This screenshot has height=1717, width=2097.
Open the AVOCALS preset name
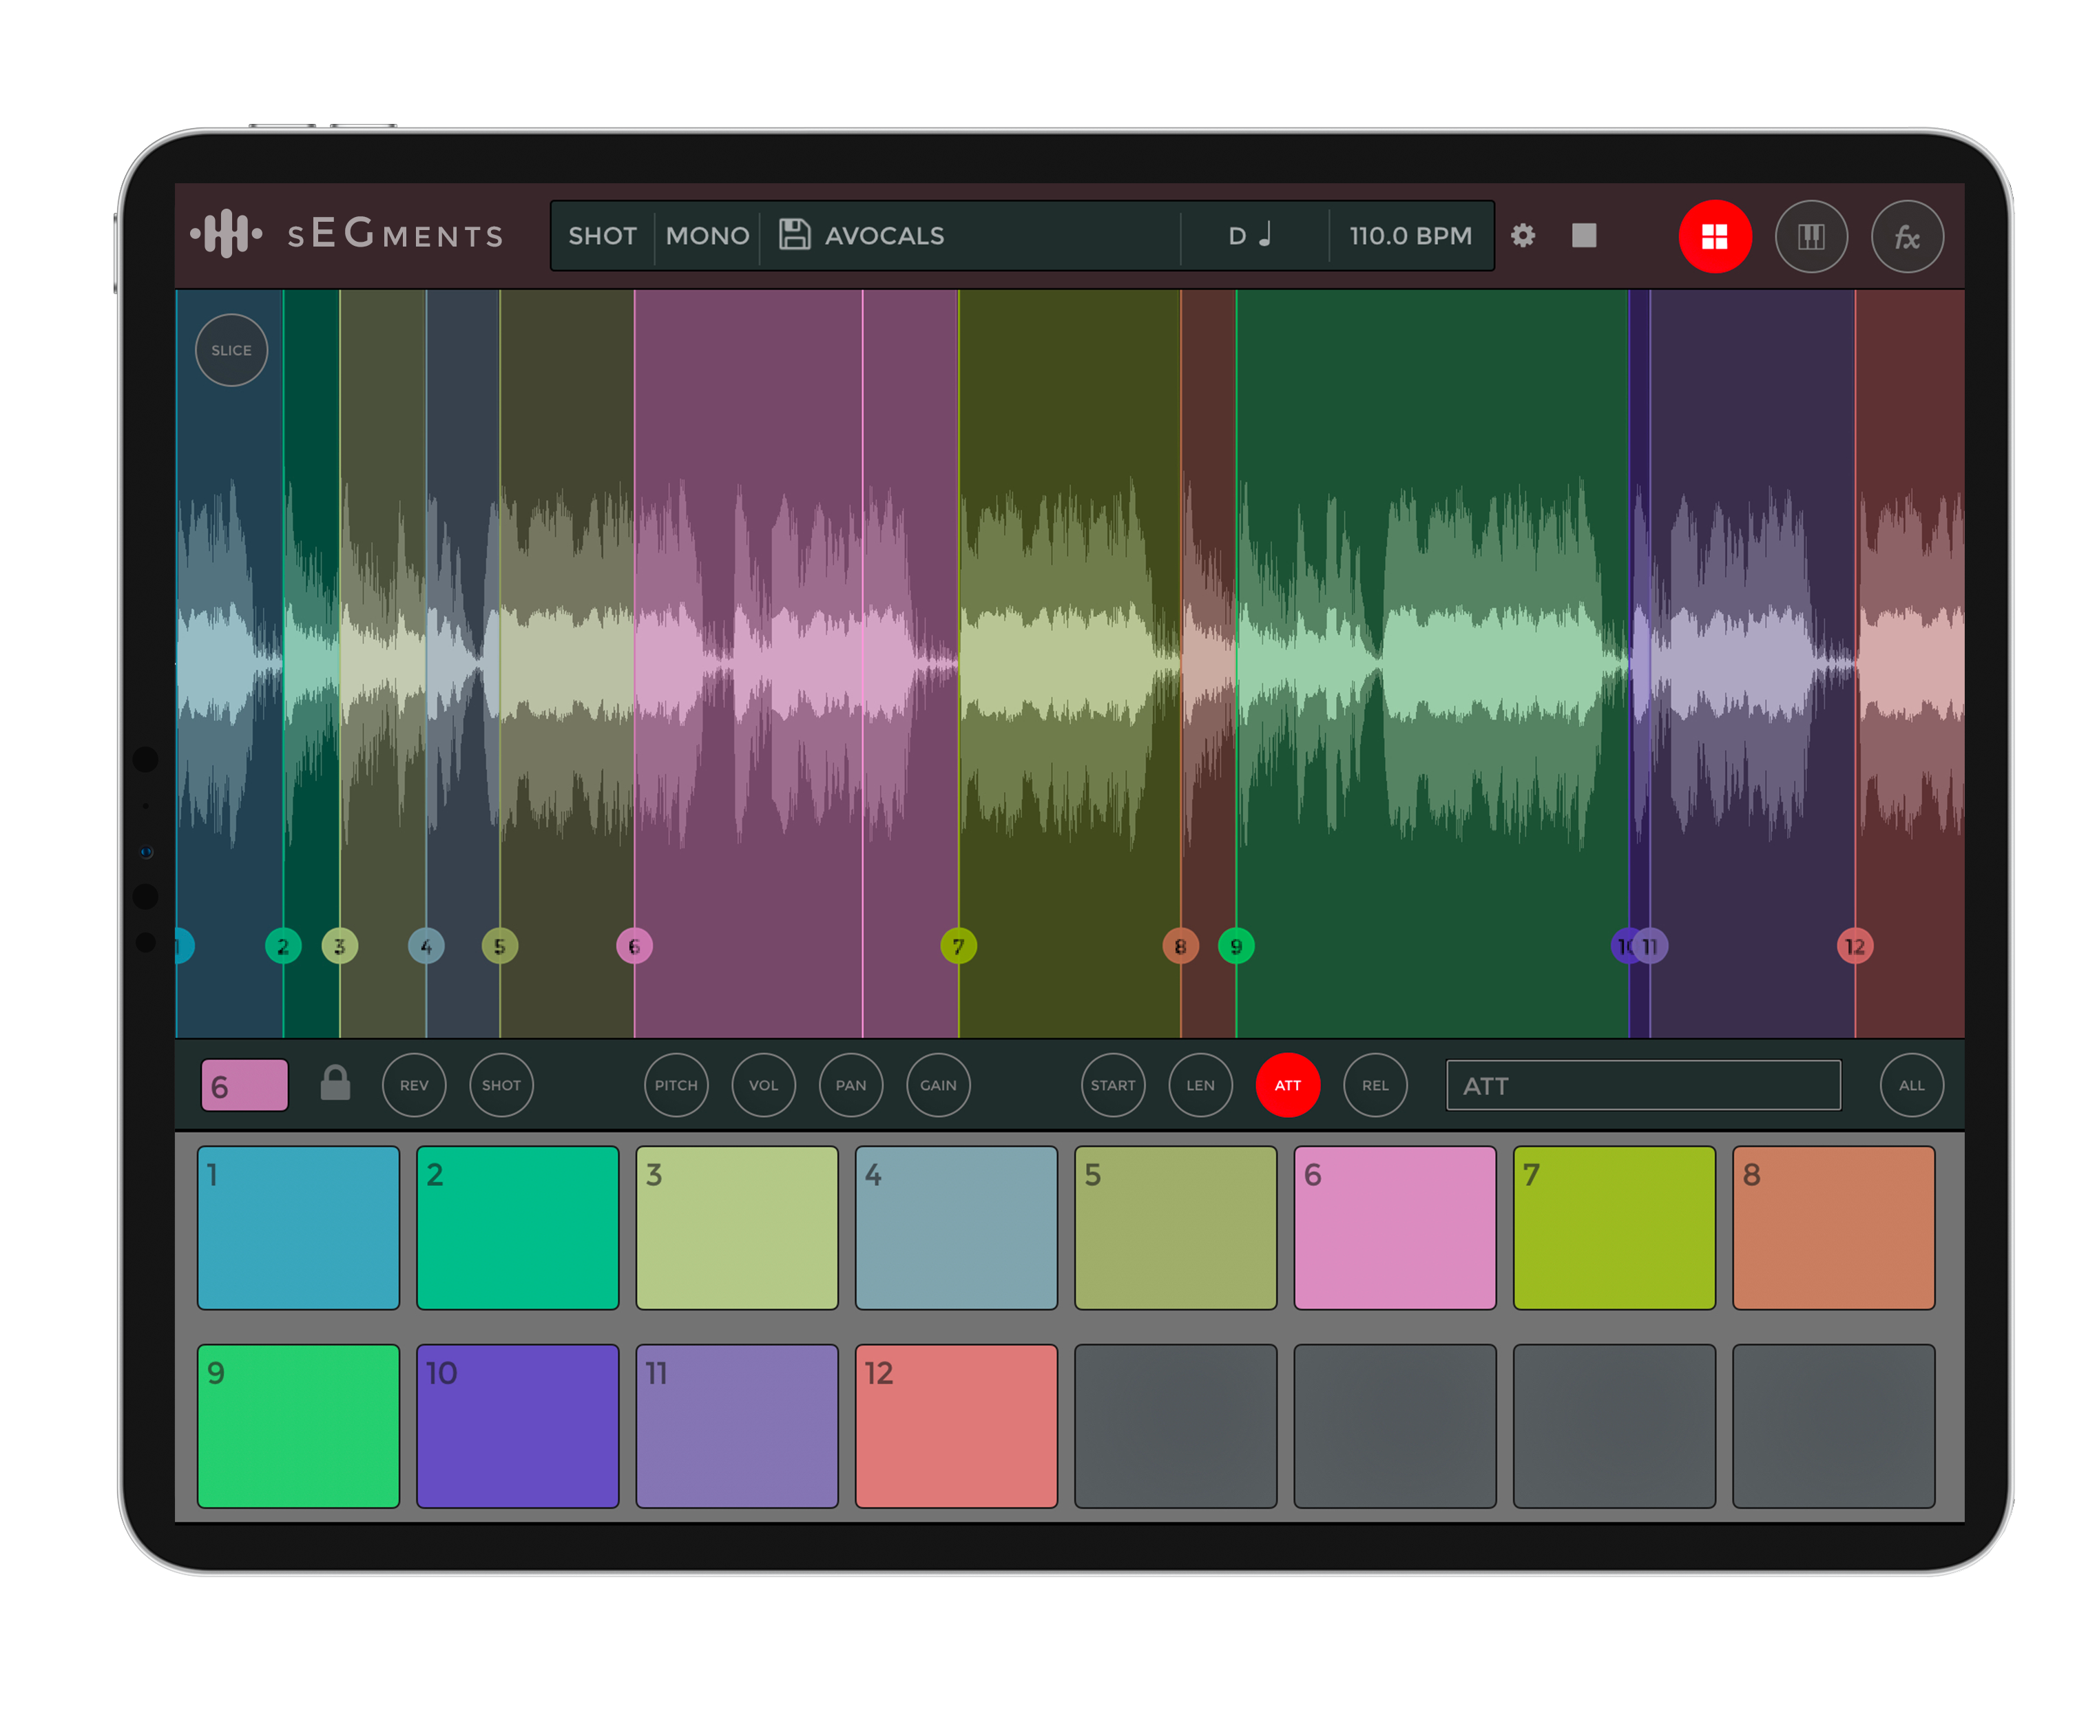(884, 236)
